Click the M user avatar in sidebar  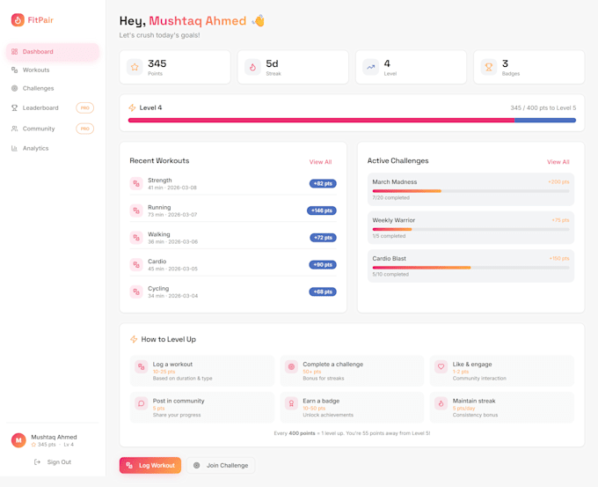coord(18,440)
